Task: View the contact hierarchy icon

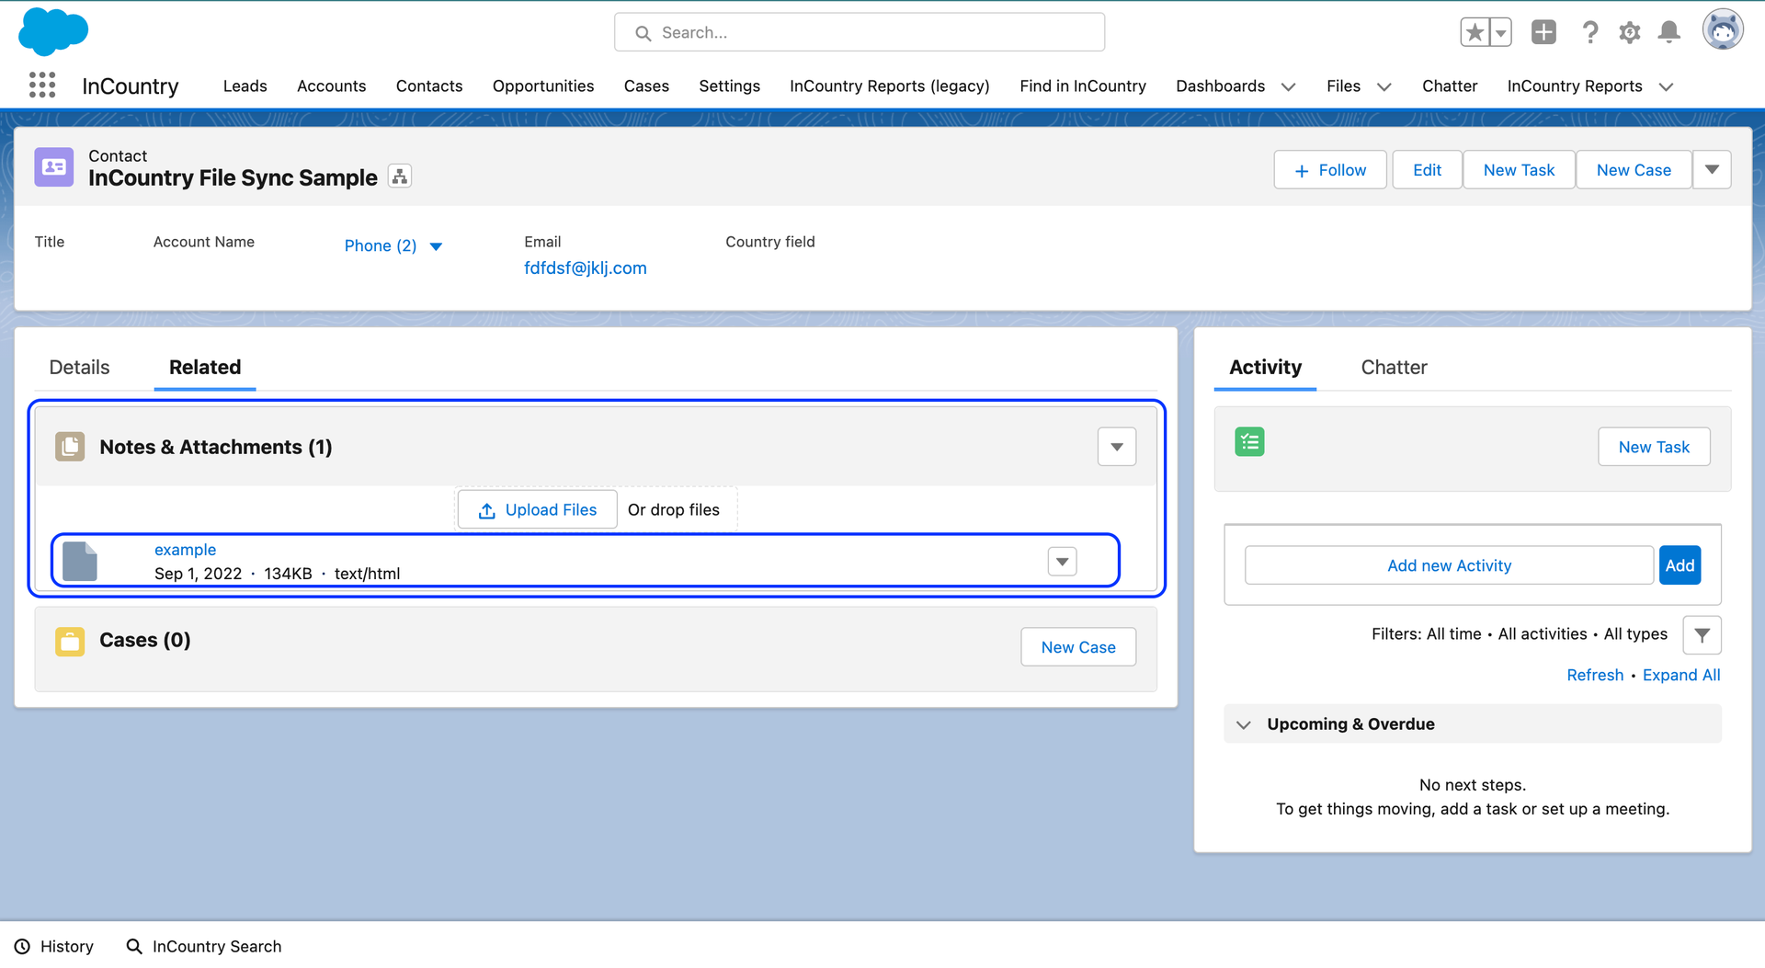Action: [x=400, y=177]
